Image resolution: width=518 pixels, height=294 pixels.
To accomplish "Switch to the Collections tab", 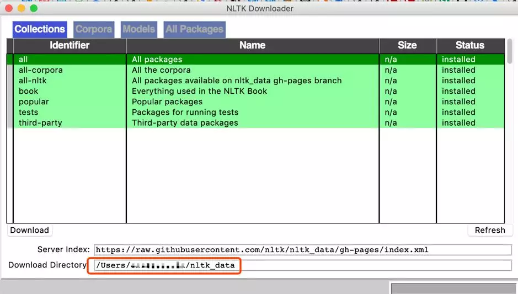I will (40, 29).
